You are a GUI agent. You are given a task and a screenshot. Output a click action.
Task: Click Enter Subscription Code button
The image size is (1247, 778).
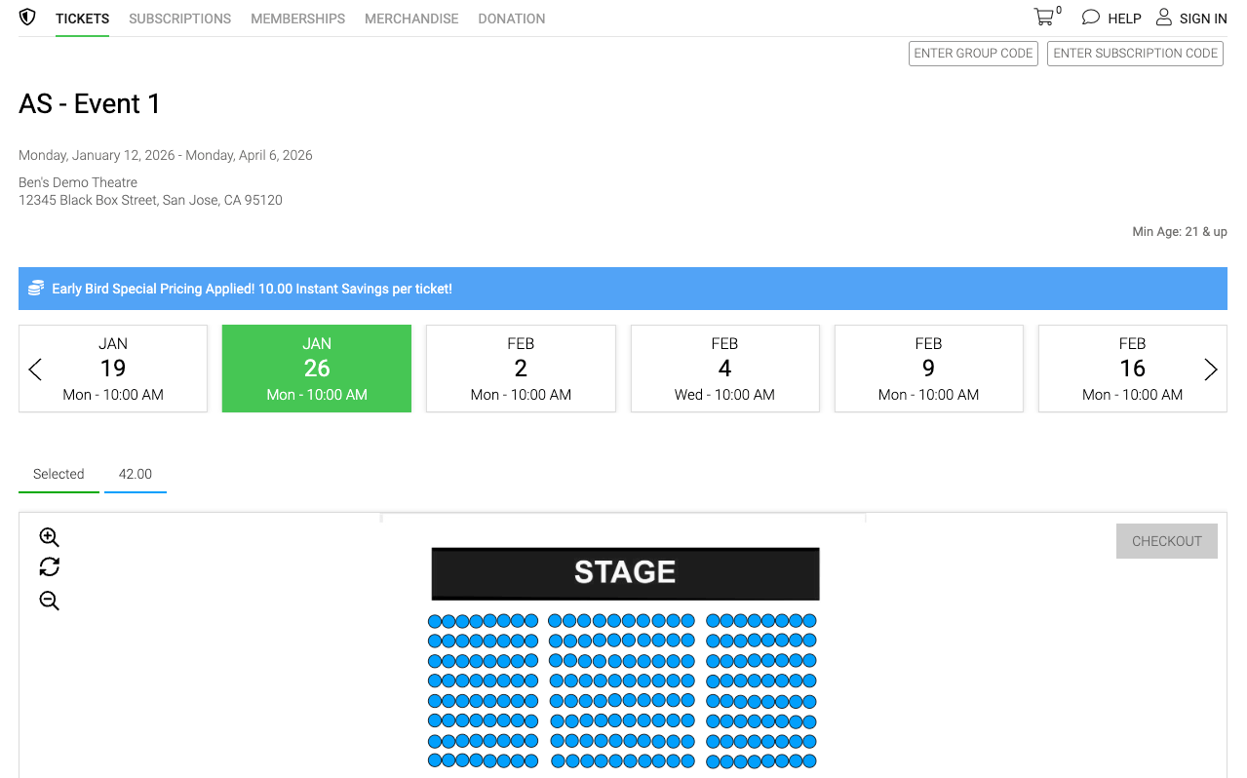pyautogui.click(x=1135, y=54)
